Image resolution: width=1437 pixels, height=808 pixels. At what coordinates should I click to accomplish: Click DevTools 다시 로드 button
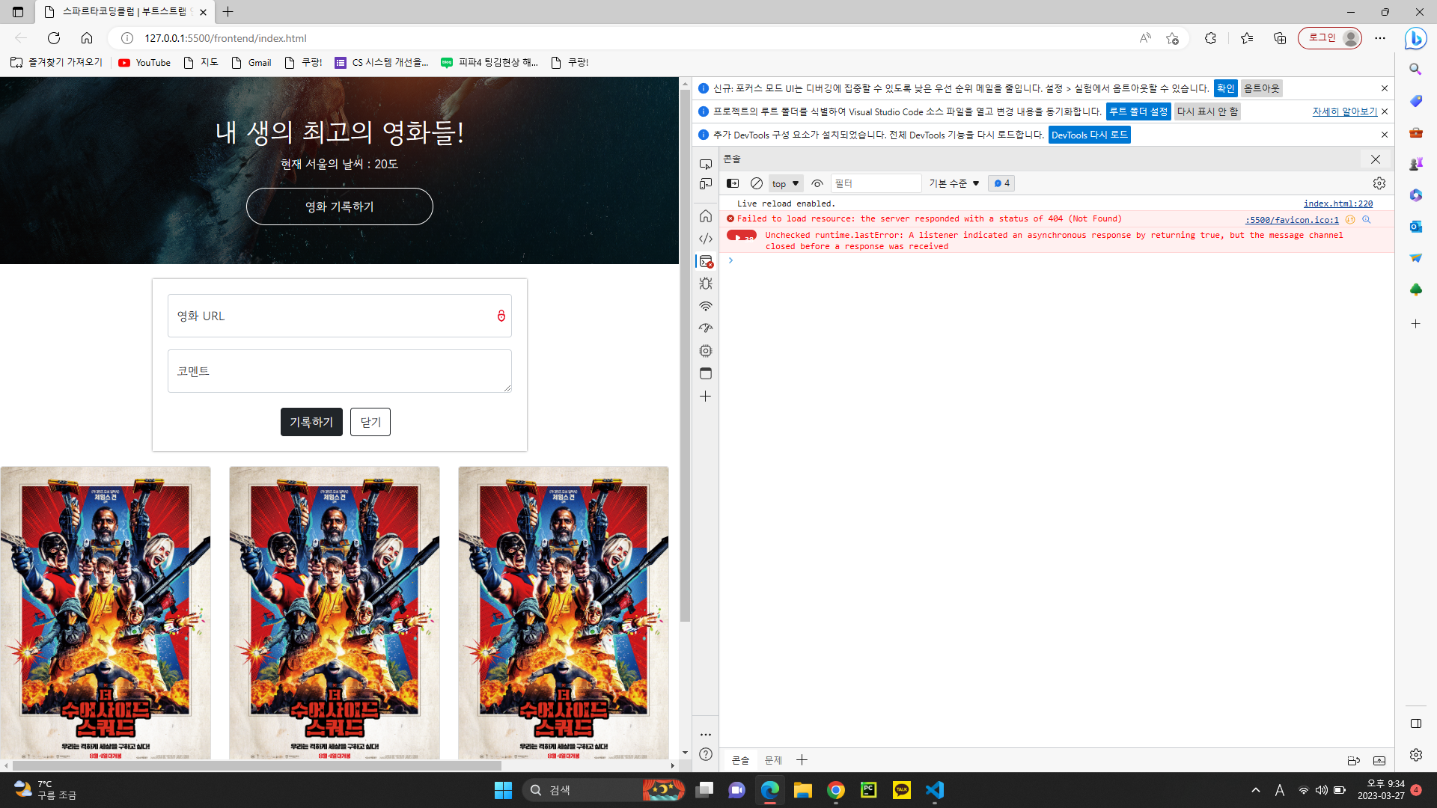point(1089,135)
